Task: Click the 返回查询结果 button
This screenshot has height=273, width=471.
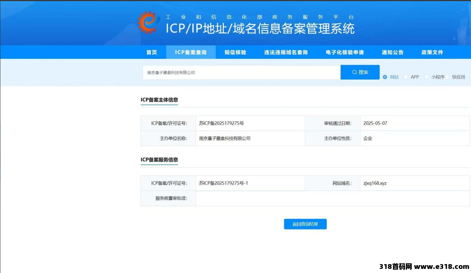Action: (305, 224)
